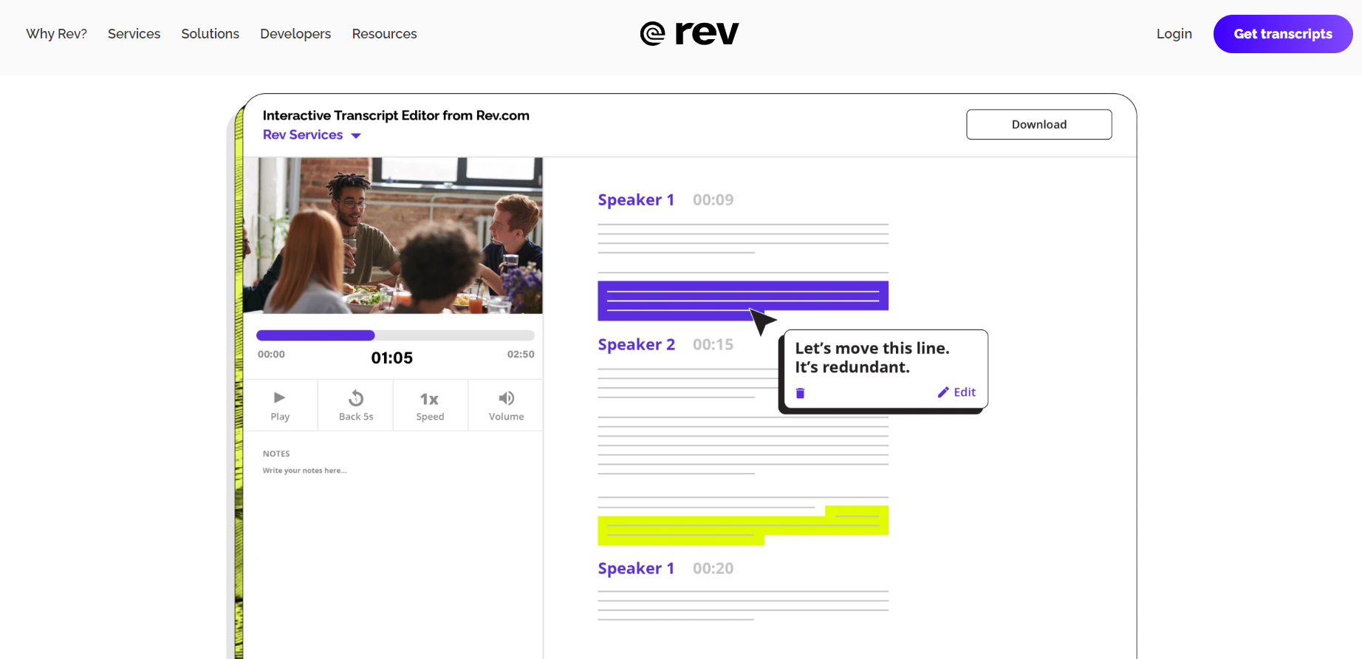Open the Why Rev? menu

tap(57, 34)
